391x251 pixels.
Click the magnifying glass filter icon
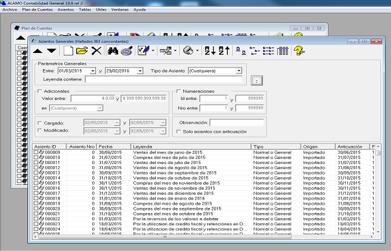pyautogui.click(x=127, y=51)
